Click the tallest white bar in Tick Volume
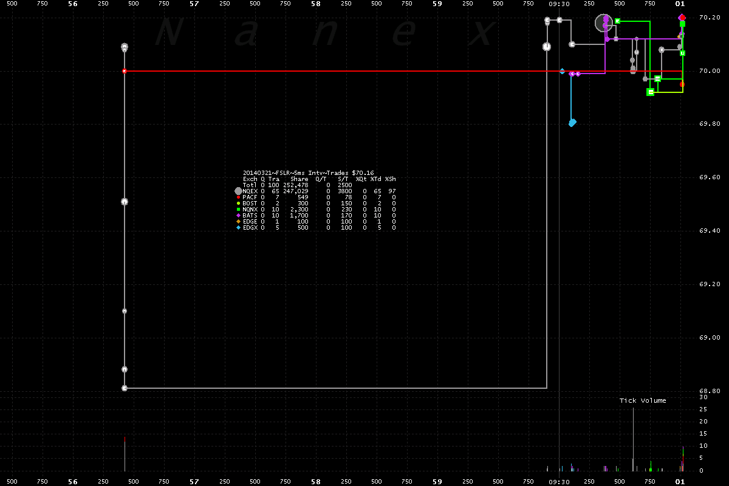729x486 pixels. [x=634, y=439]
